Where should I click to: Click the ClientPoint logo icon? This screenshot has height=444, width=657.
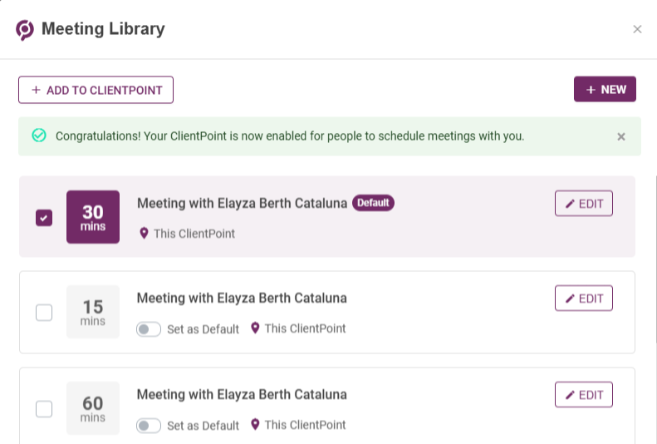25,30
